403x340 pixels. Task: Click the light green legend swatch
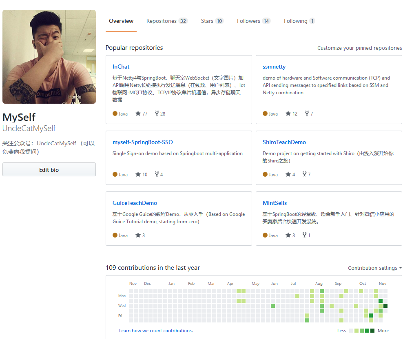[x=356, y=331]
